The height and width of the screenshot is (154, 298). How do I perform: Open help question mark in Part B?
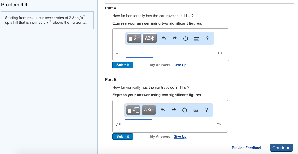point(206,110)
